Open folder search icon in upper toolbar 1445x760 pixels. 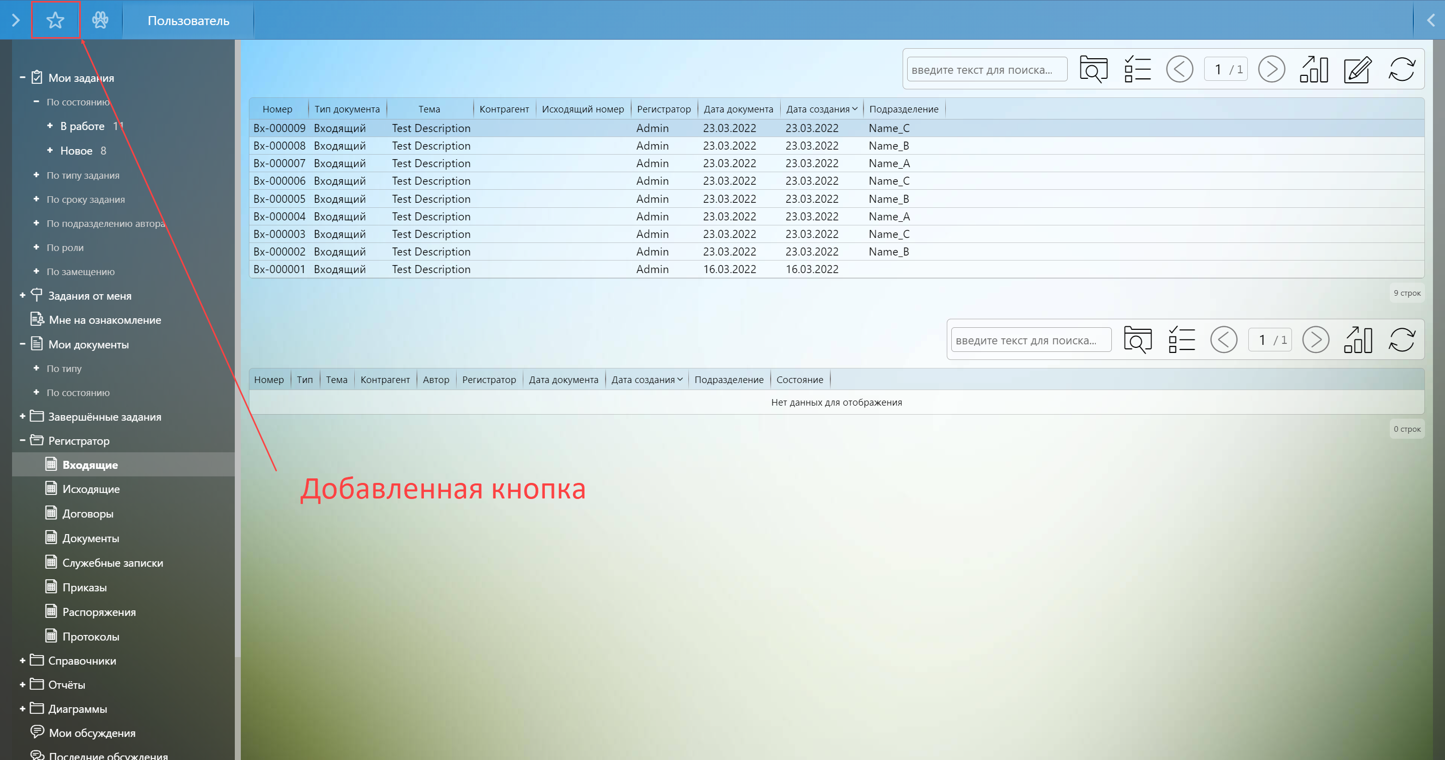(1093, 70)
